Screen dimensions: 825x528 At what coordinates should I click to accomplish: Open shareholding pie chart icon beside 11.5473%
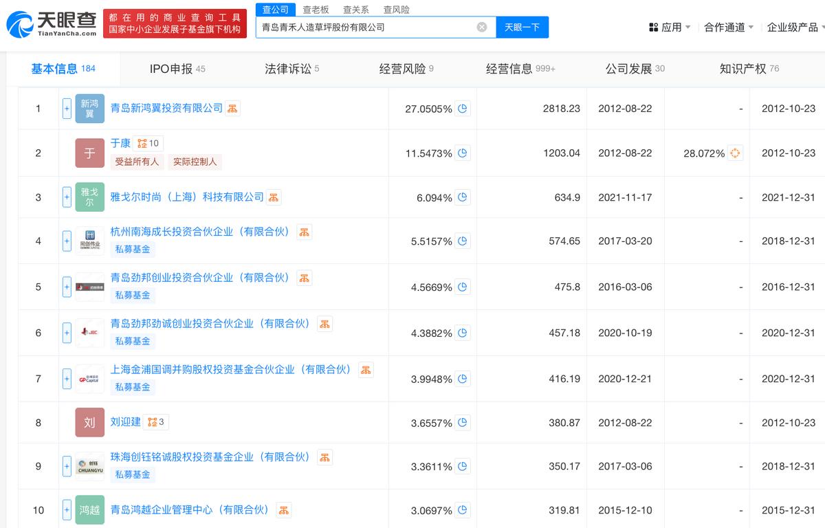point(463,153)
